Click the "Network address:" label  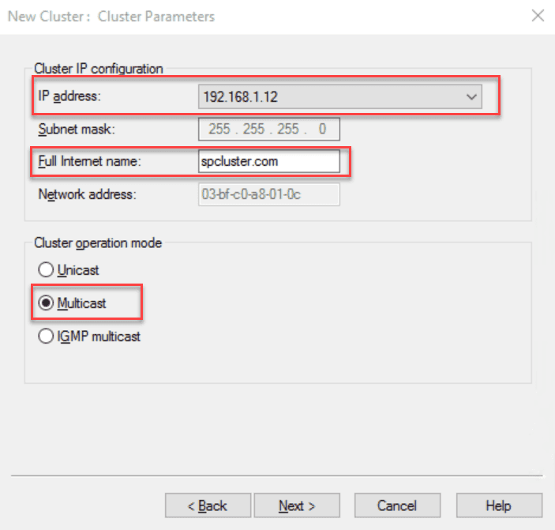coord(87,194)
